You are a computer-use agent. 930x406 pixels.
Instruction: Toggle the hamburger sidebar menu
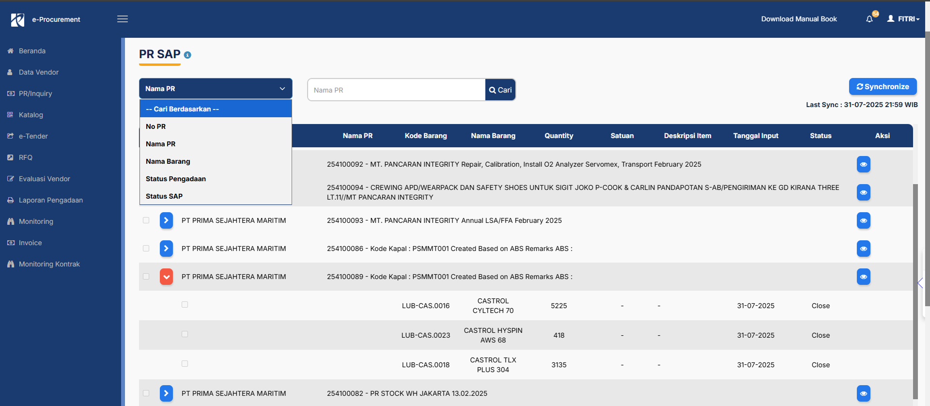[x=123, y=19]
